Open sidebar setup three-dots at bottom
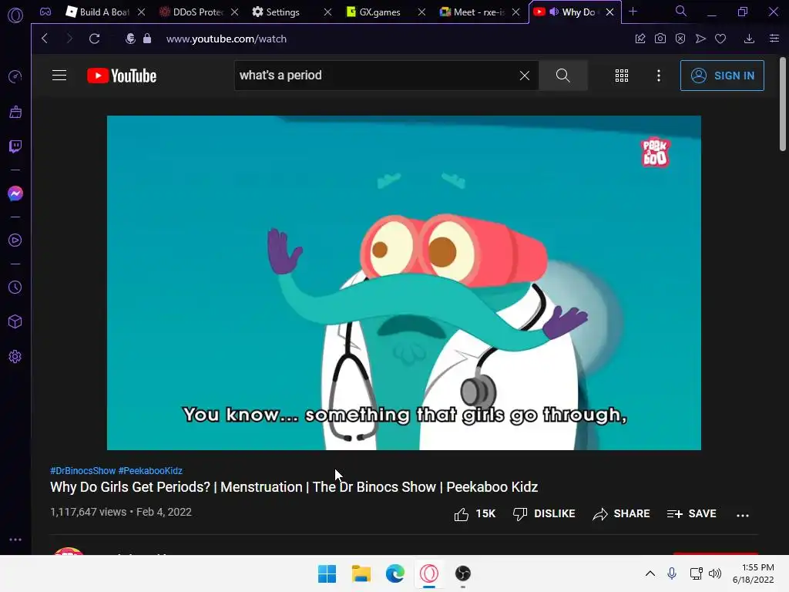789x592 pixels. tap(15, 539)
